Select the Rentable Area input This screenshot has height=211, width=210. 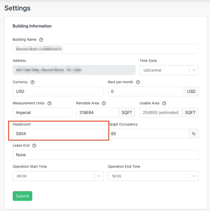(x=97, y=112)
